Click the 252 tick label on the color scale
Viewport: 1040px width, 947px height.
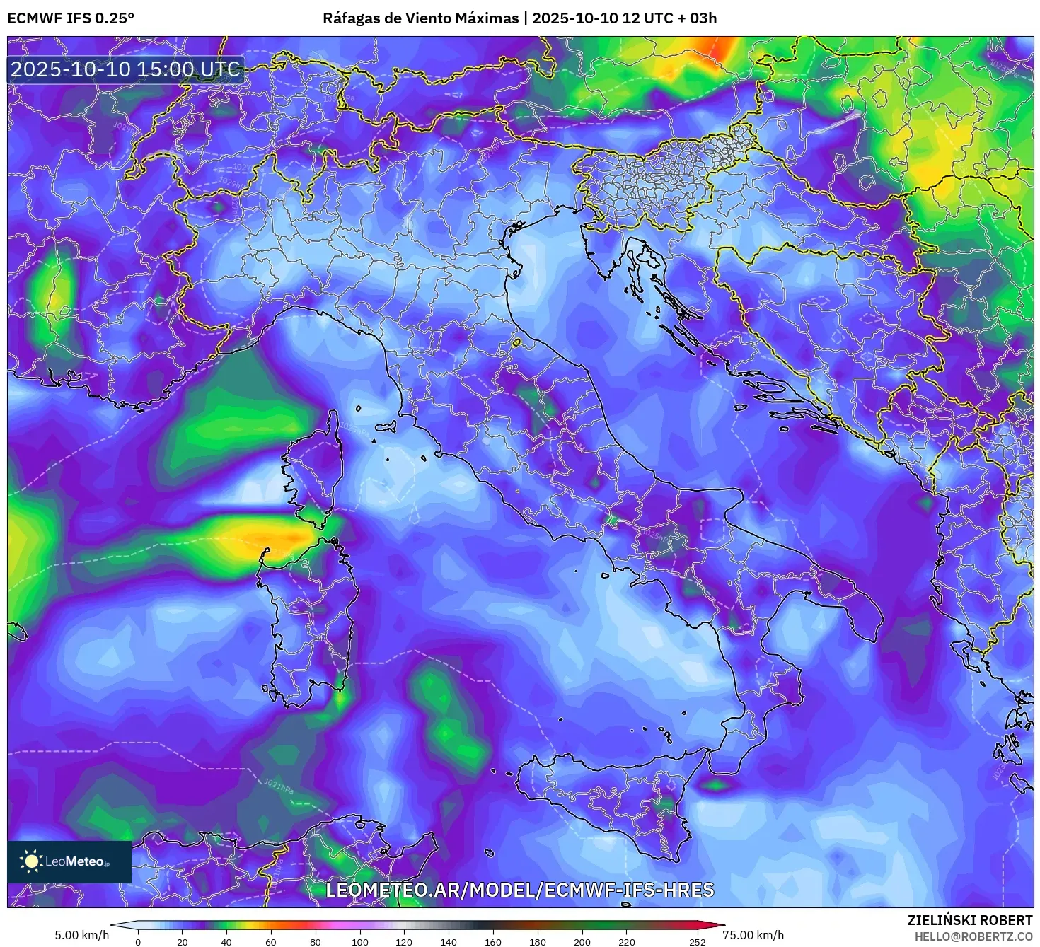[x=697, y=941]
